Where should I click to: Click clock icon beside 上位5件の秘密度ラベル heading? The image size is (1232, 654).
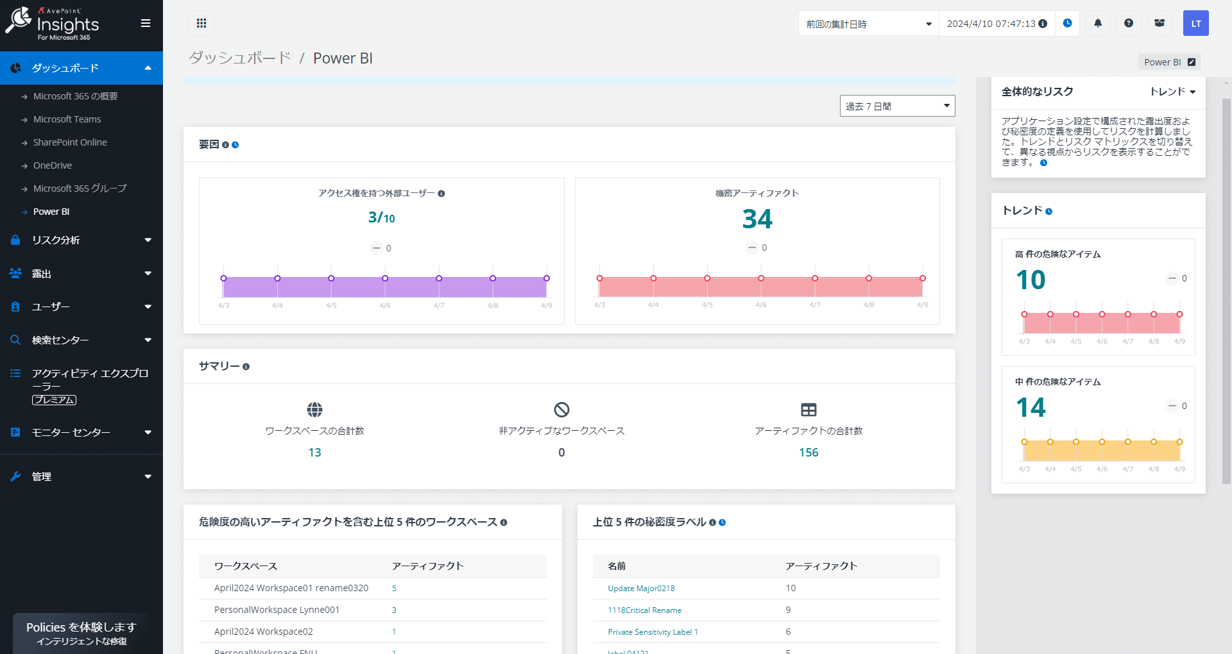(x=723, y=523)
